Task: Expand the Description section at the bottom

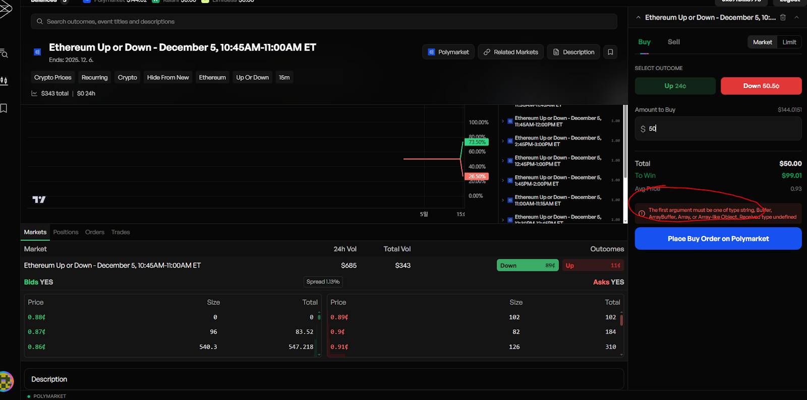Action: coord(324,379)
